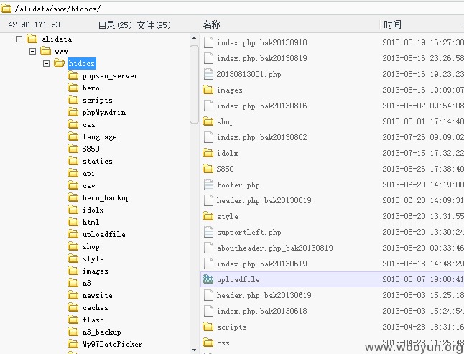Click the www folder icon
The width and height of the screenshot is (464, 354).
45,51
